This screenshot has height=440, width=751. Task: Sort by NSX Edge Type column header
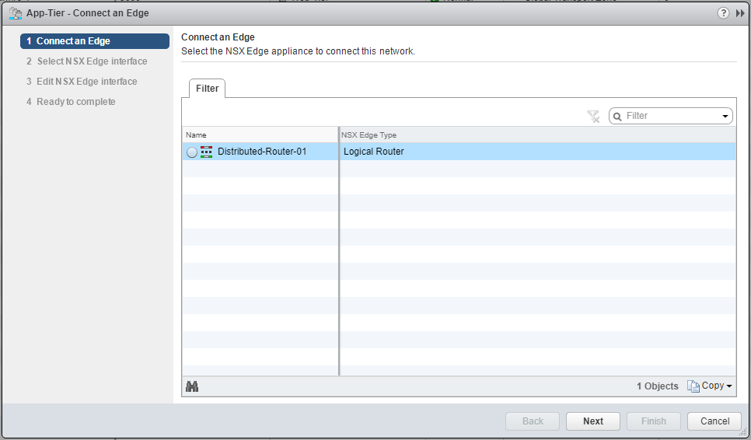(536, 135)
